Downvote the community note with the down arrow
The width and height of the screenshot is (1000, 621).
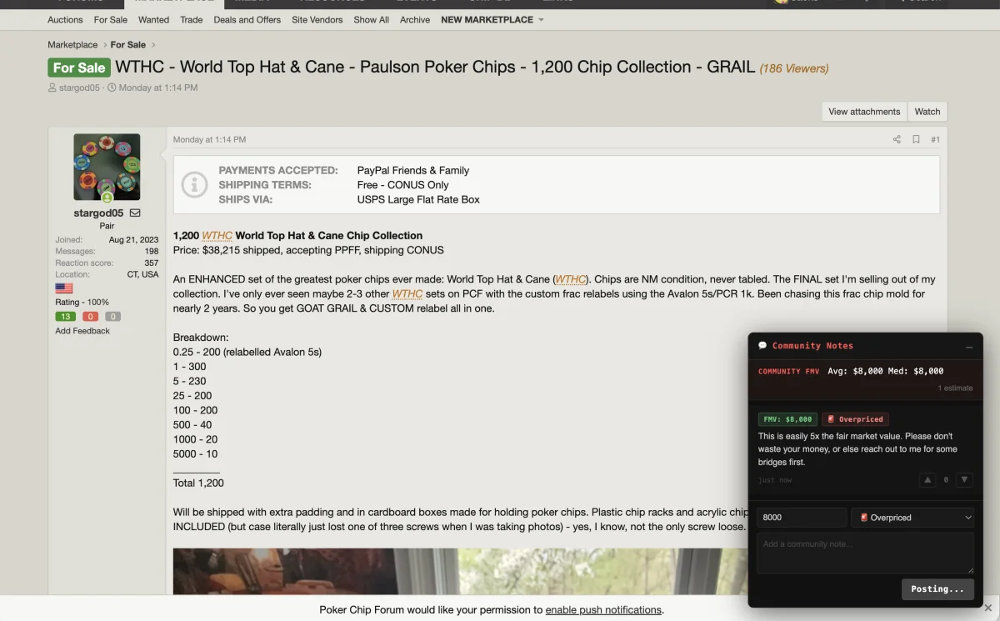pos(964,480)
